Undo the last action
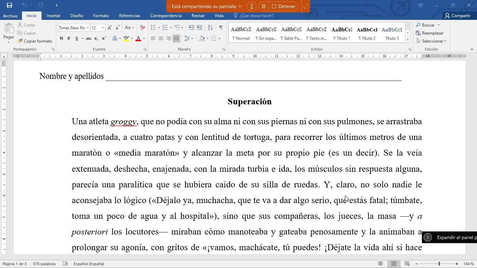 24,5
